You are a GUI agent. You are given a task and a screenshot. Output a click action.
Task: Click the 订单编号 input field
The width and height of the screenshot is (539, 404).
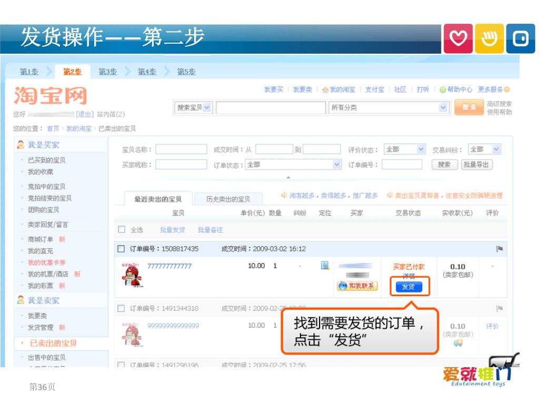click(x=402, y=165)
